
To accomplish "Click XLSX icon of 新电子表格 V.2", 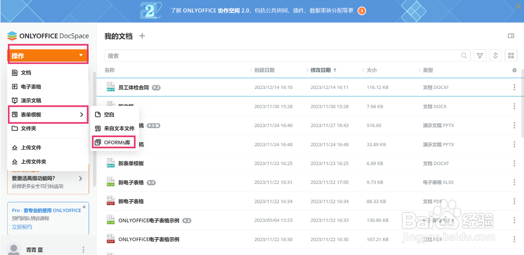I will tap(110, 182).
